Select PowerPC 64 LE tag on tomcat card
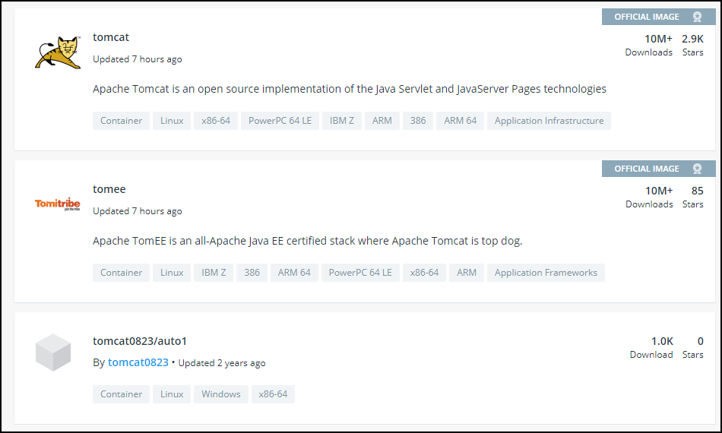The width and height of the screenshot is (722, 433). [x=280, y=121]
